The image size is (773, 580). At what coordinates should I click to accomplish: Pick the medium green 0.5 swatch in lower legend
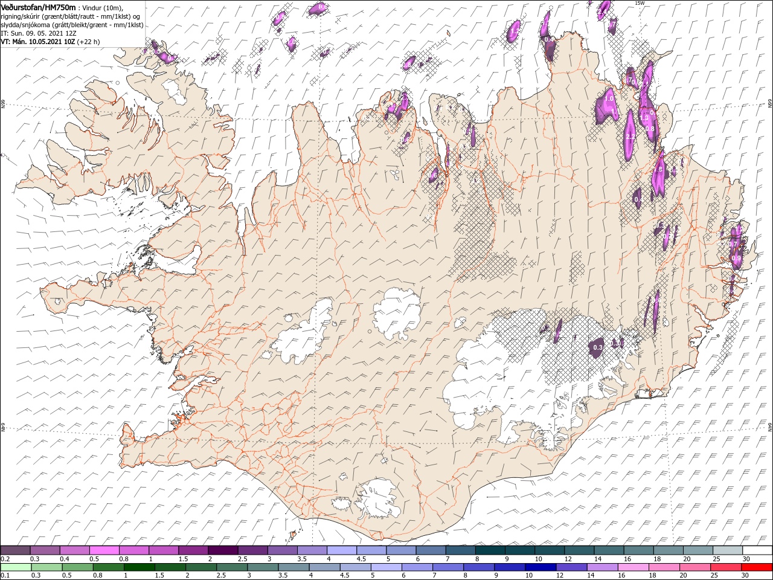click(x=78, y=567)
